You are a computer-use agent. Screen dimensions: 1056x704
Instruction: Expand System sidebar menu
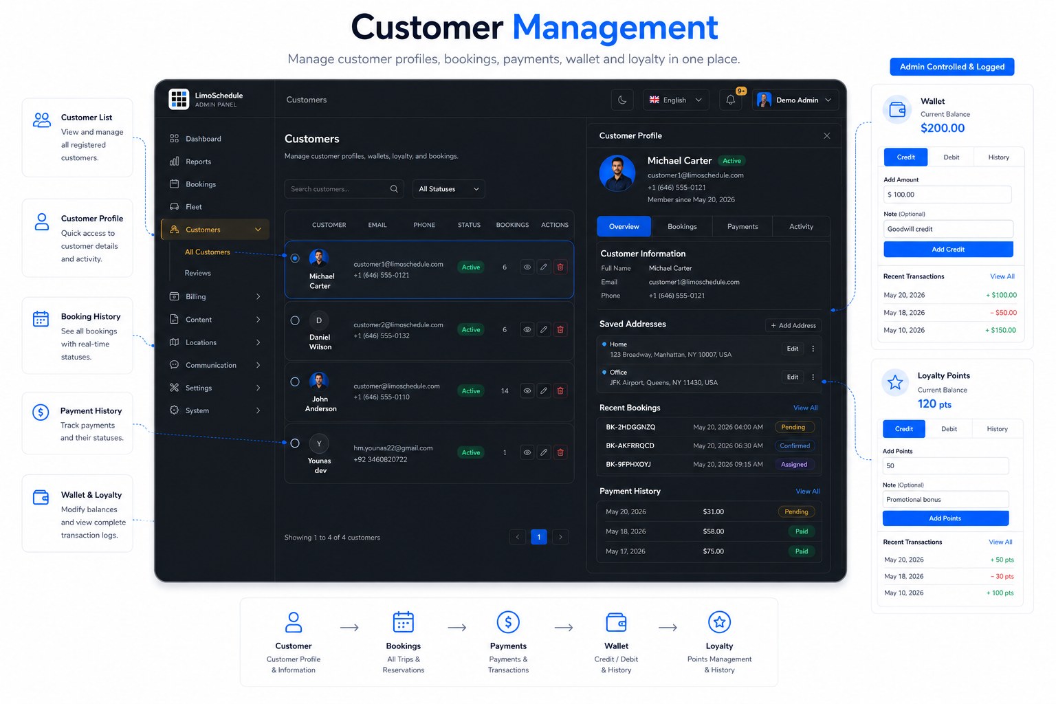coord(258,410)
